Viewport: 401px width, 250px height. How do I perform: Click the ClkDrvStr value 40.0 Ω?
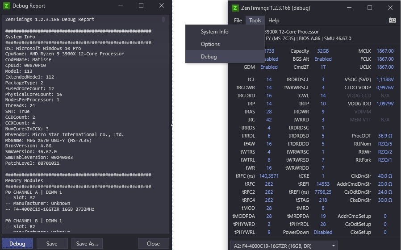pyautogui.click(x=385, y=176)
